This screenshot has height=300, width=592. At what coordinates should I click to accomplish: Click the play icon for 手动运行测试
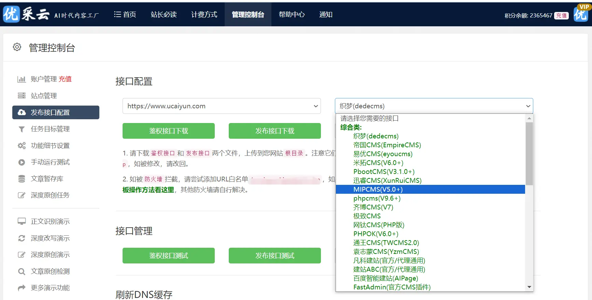point(22,162)
